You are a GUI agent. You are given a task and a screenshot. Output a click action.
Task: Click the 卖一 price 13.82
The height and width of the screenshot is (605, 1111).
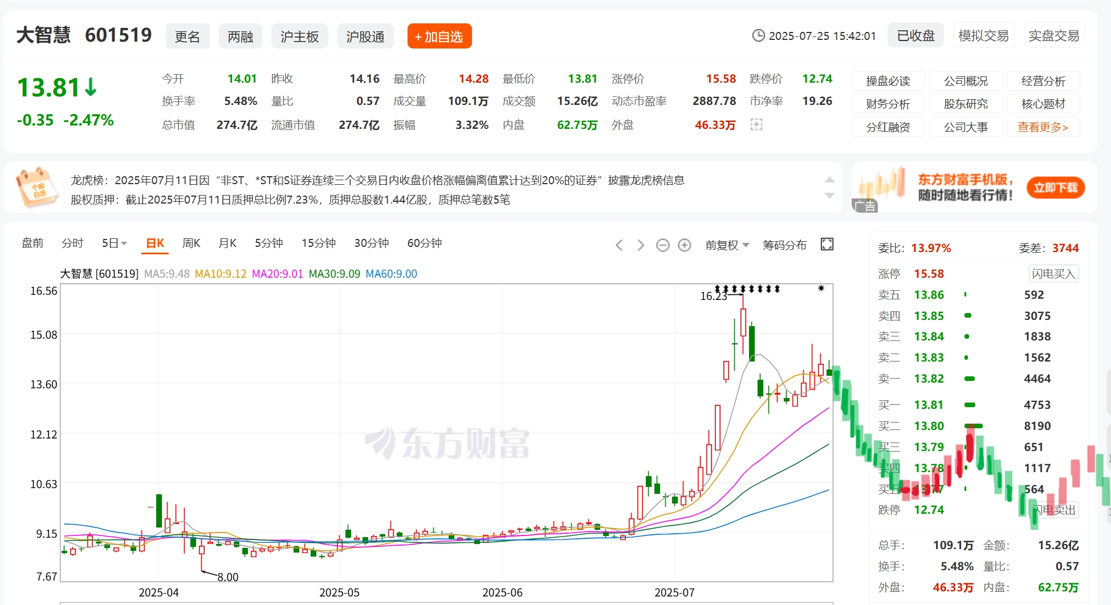click(x=929, y=379)
